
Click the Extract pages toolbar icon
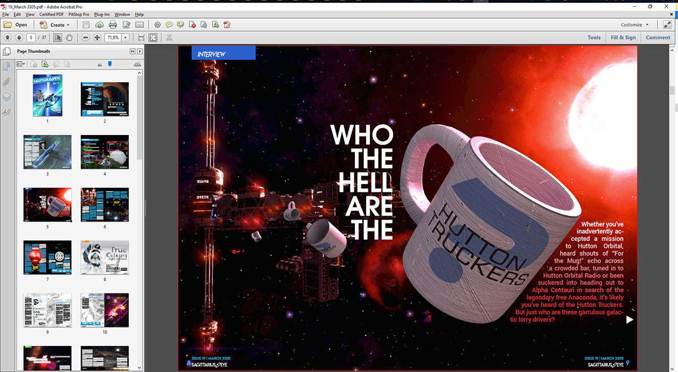point(216,25)
